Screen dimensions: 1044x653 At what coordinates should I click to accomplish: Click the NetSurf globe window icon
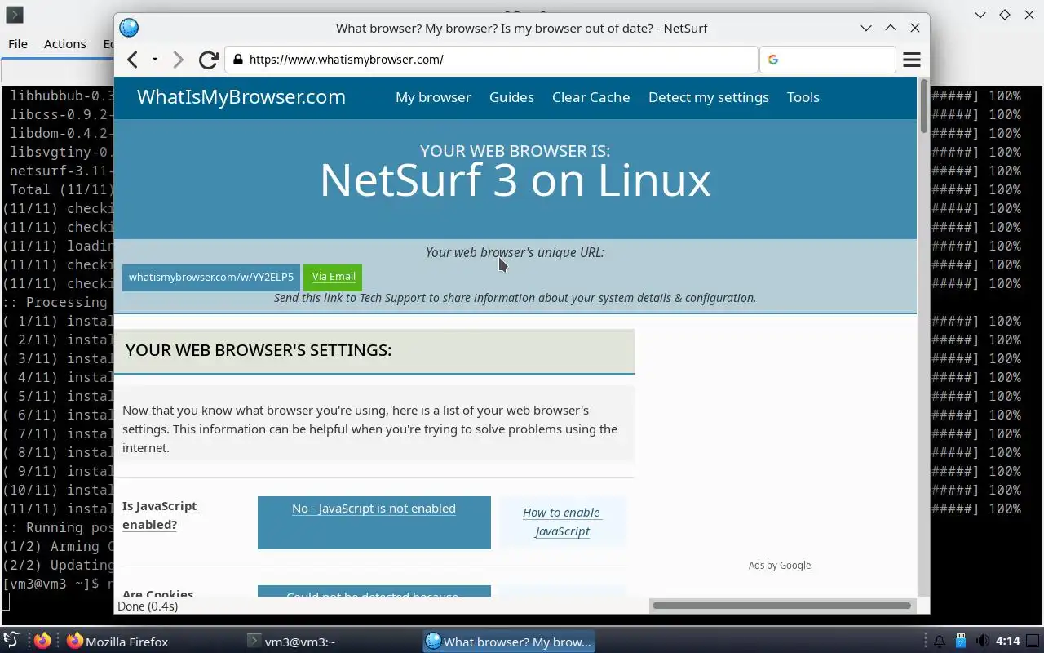point(129,28)
